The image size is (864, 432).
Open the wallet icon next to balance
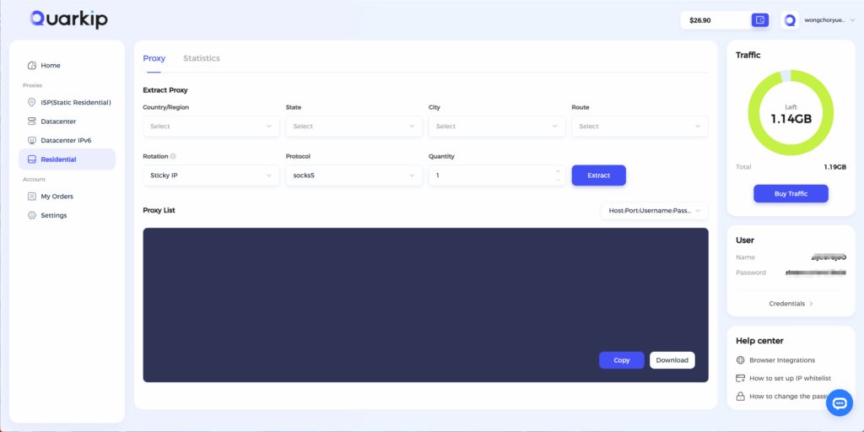click(x=760, y=20)
